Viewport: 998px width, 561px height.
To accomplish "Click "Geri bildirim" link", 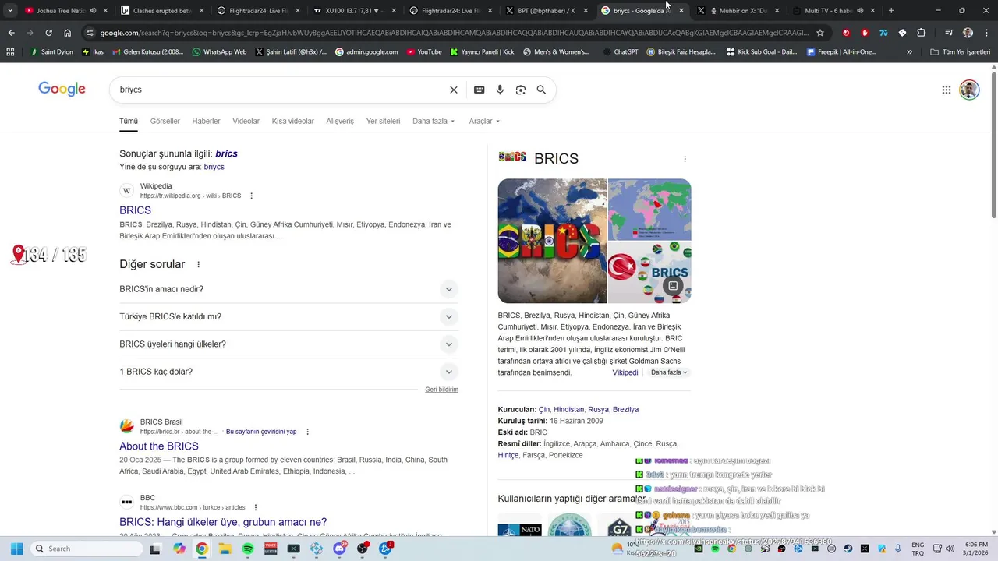I will [441, 390].
